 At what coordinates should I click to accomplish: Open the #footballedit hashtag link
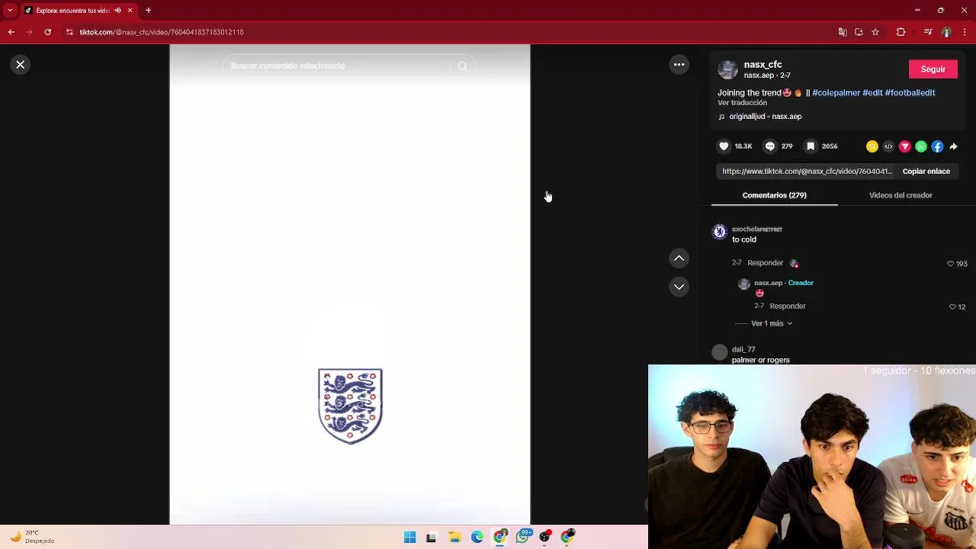(x=910, y=93)
